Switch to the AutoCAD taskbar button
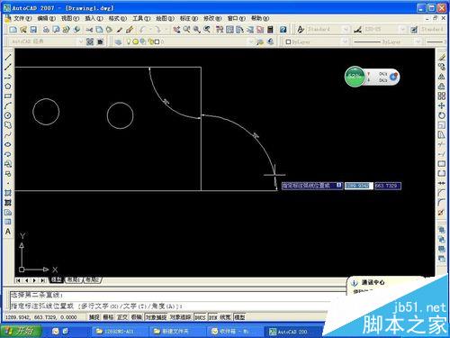The width and height of the screenshot is (450, 338). [x=292, y=332]
